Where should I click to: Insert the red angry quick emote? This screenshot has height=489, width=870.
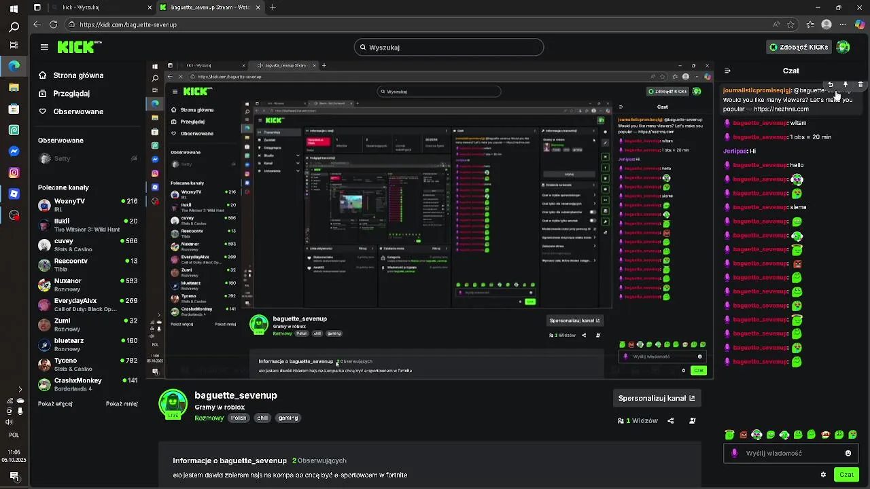(x=744, y=435)
